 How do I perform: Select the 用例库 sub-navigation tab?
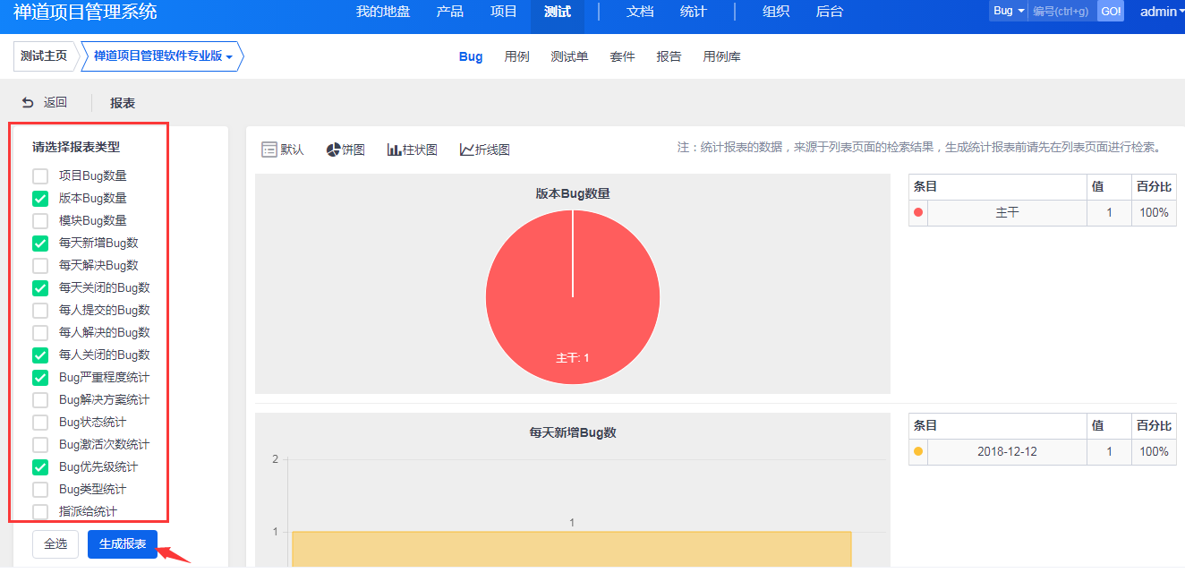coord(722,56)
